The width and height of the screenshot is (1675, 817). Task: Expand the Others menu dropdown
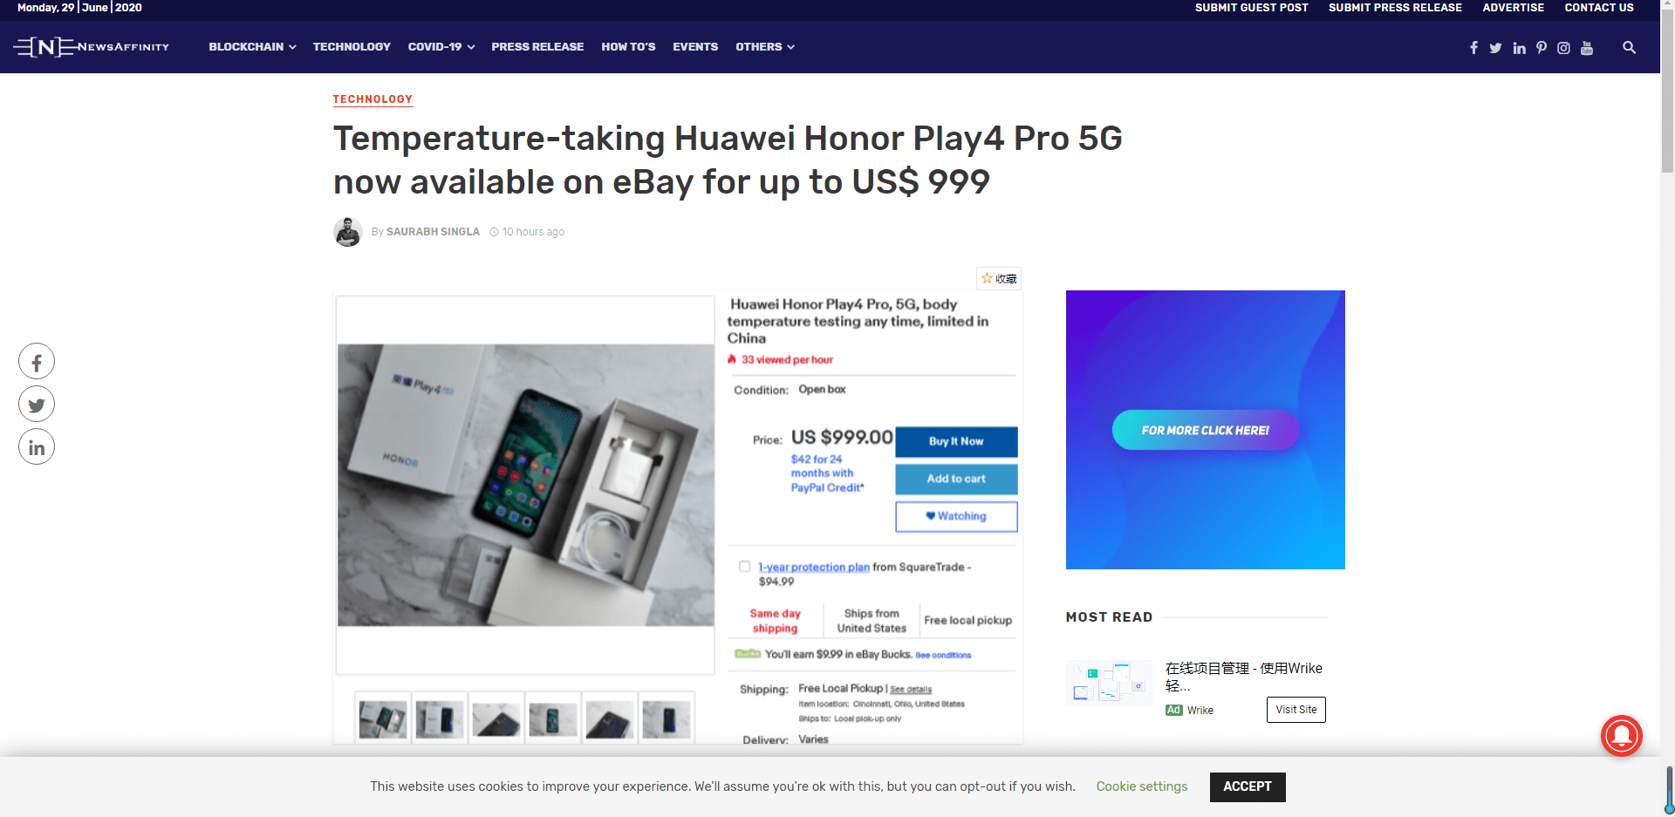pos(765,47)
